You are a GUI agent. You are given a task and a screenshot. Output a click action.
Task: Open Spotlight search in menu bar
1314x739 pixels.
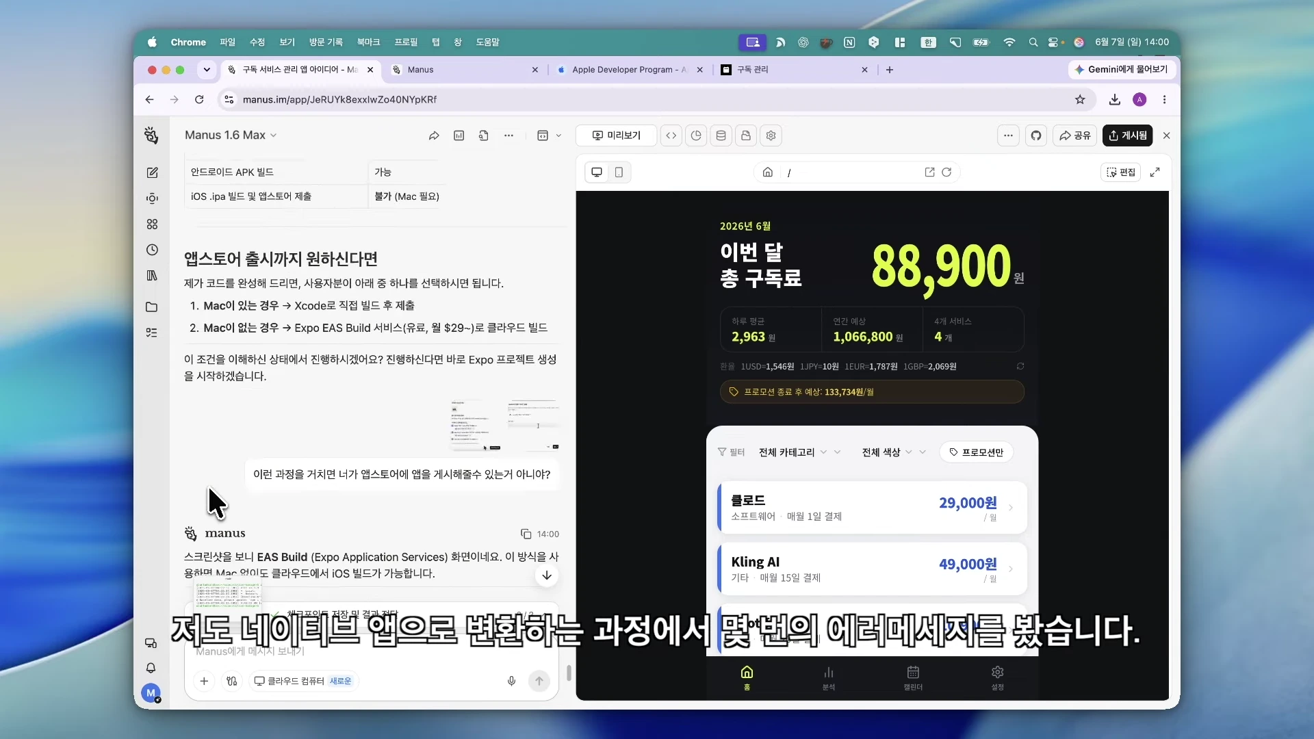click(x=1033, y=42)
